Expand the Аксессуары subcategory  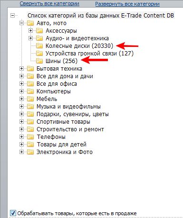tap(30, 30)
